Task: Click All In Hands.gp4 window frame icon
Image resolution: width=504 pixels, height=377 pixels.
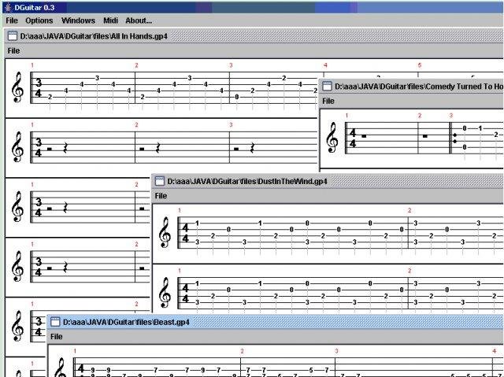Action: [x=13, y=36]
